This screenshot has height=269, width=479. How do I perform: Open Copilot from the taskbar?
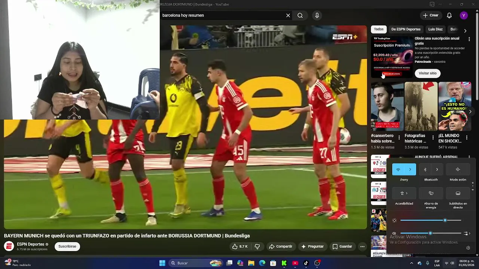pyautogui.click(x=240, y=263)
